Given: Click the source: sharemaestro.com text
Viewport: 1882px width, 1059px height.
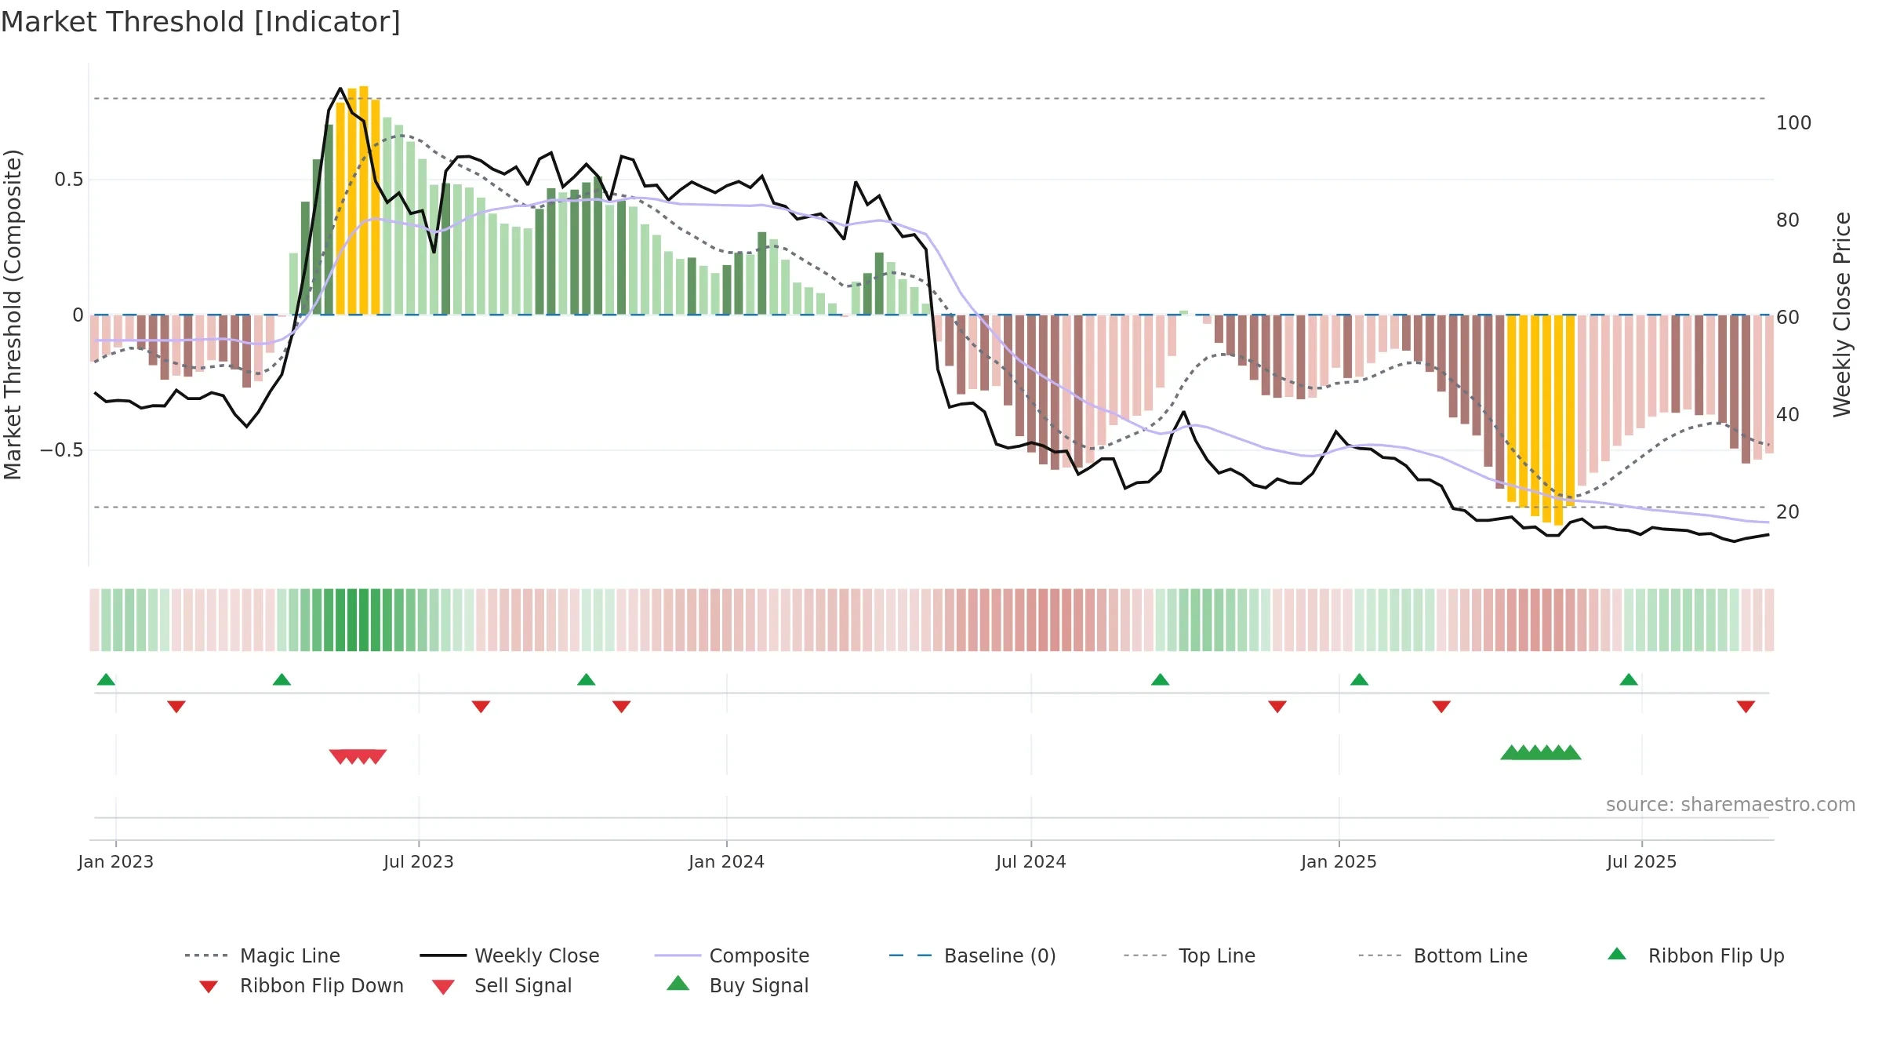Looking at the screenshot, I should 1731,805.
